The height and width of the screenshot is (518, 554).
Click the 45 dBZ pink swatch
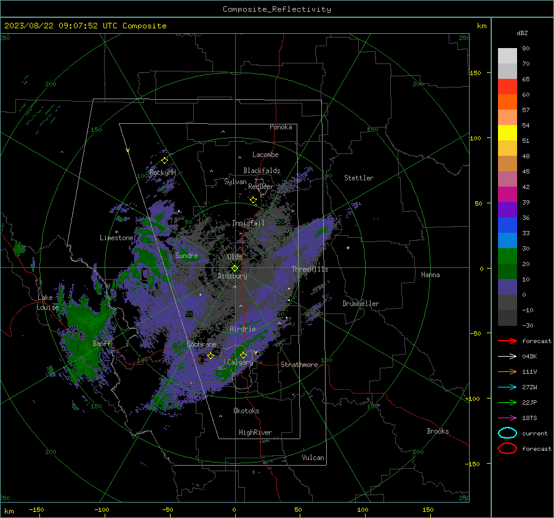[507, 179]
